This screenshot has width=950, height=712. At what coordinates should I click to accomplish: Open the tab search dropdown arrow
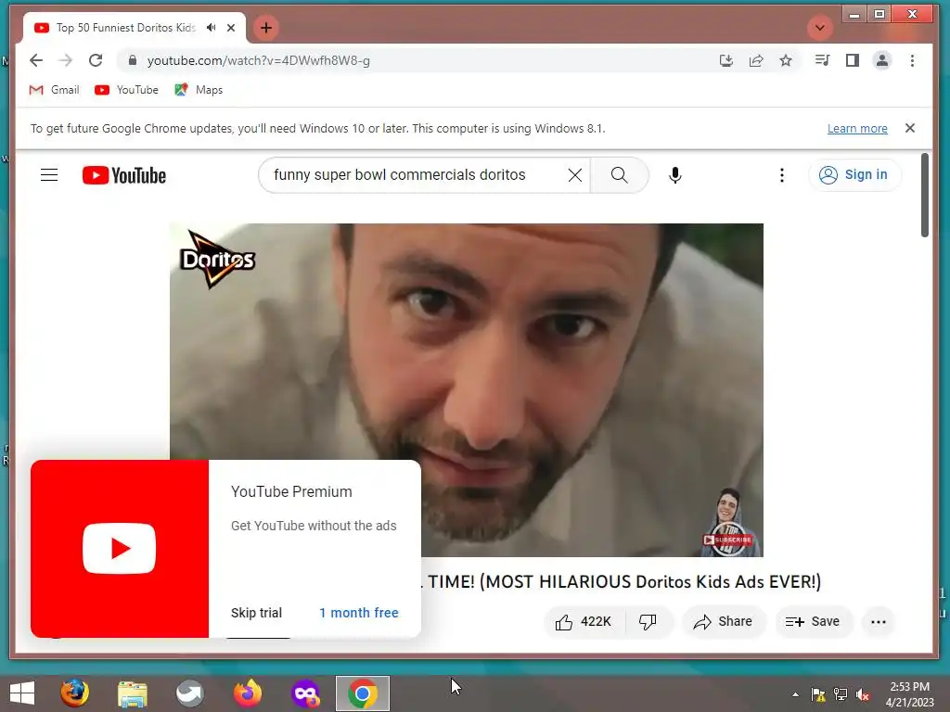pos(820,28)
